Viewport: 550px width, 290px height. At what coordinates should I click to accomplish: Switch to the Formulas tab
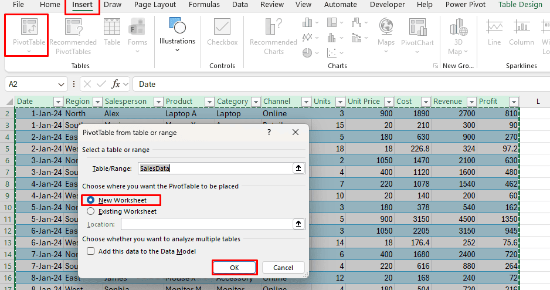pyautogui.click(x=204, y=5)
